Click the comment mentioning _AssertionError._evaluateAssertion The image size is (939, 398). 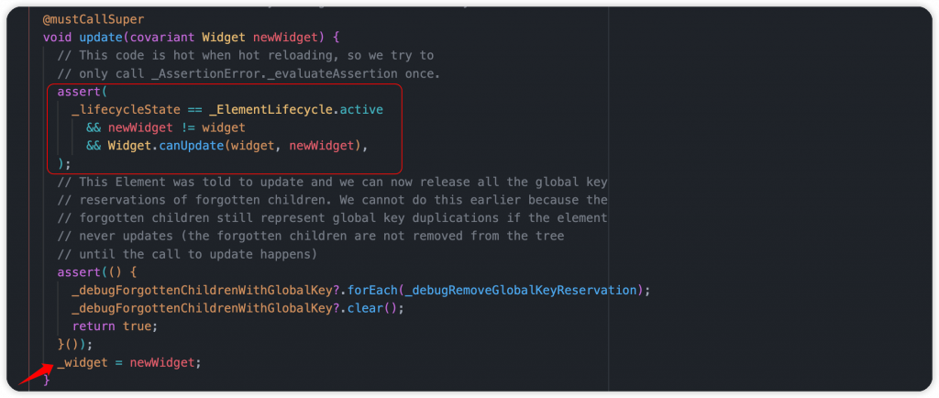click(x=249, y=73)
